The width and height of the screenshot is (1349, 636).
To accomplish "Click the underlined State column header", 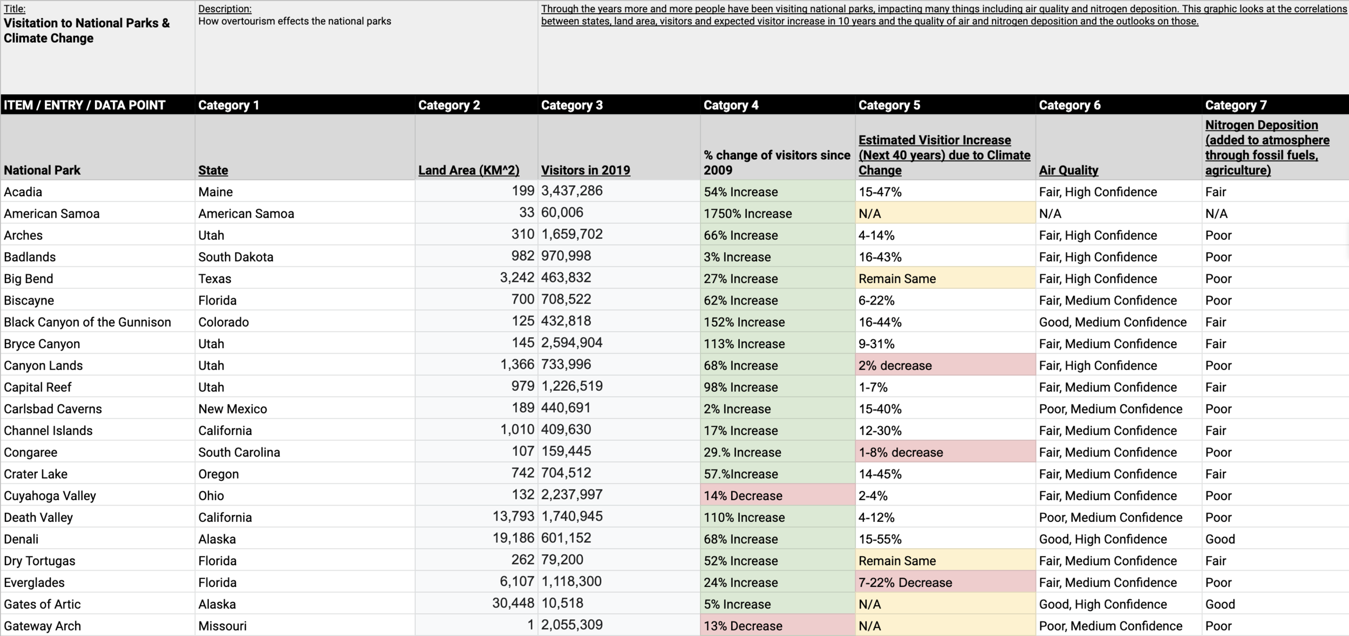I will tap(213, 170).
